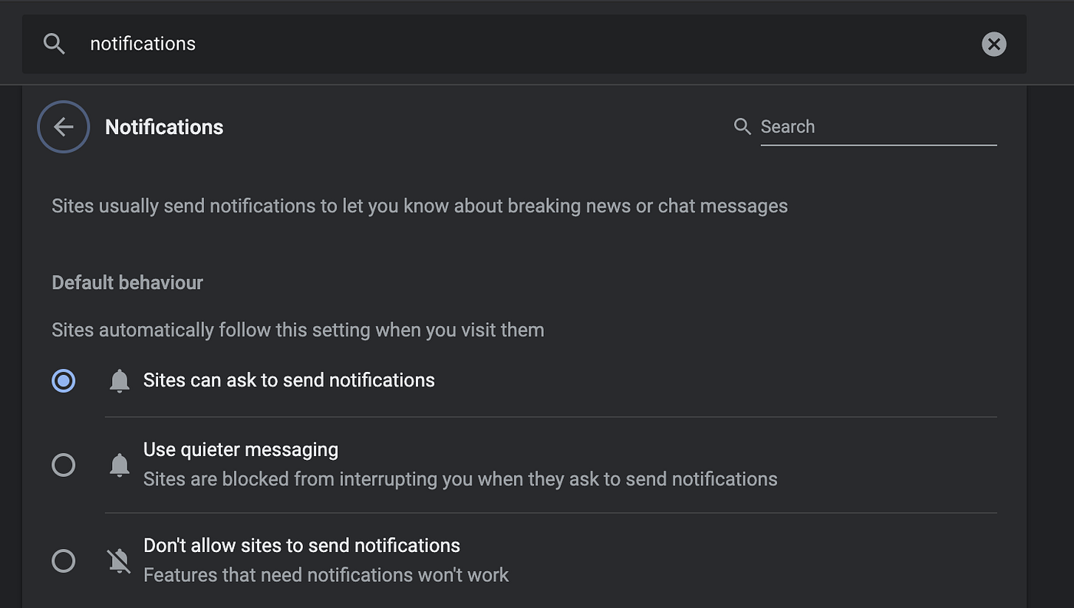Click 'Don't allow sites to send notifications' text

301,545
